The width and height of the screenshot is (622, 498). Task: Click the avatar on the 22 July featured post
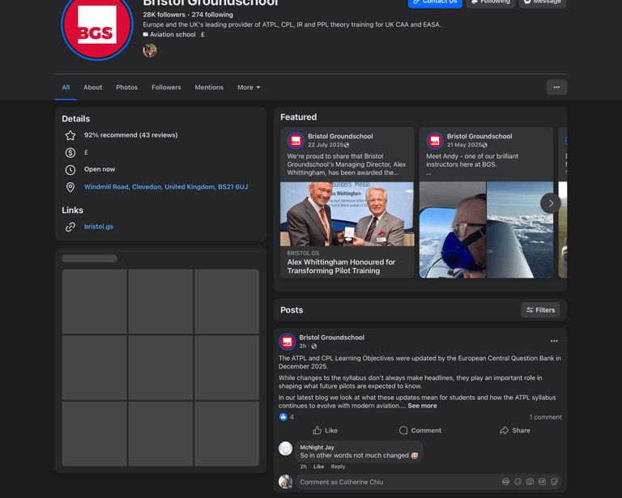[x=296, y=140]
